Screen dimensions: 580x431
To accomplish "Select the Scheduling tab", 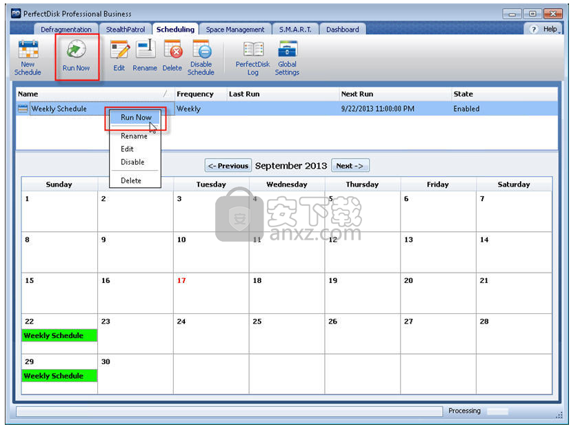I will 175,29.
